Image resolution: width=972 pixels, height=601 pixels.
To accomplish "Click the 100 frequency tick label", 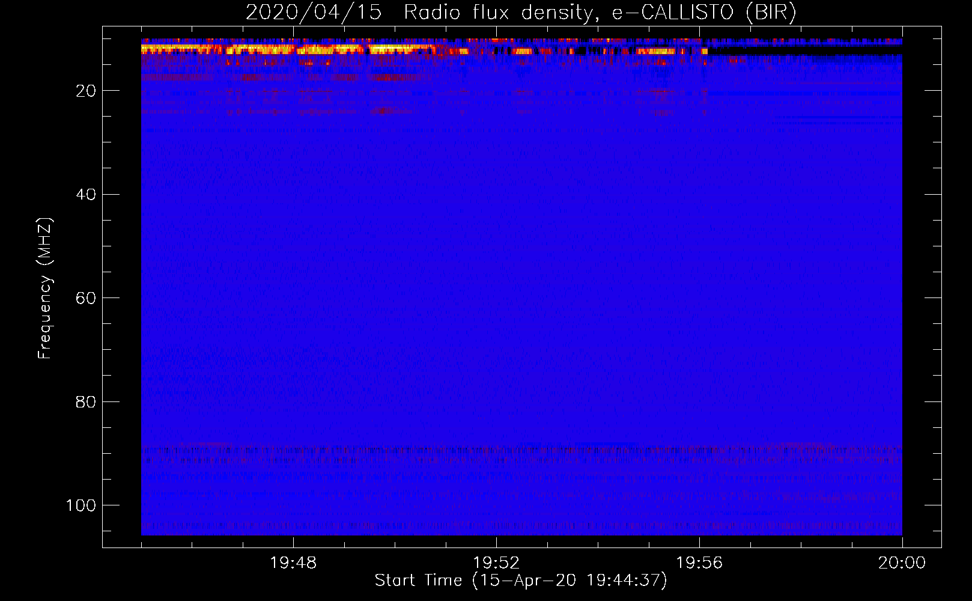I will tap(81, 505).
